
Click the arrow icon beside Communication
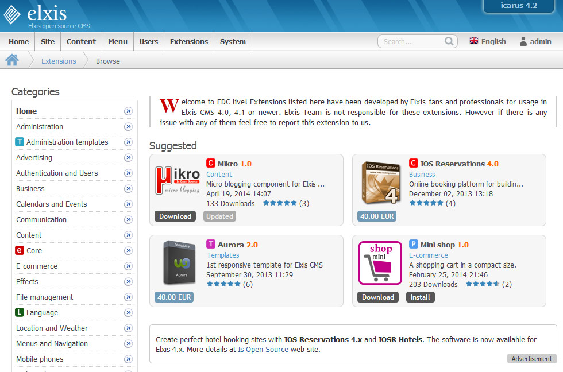click(x=128, y=219)
